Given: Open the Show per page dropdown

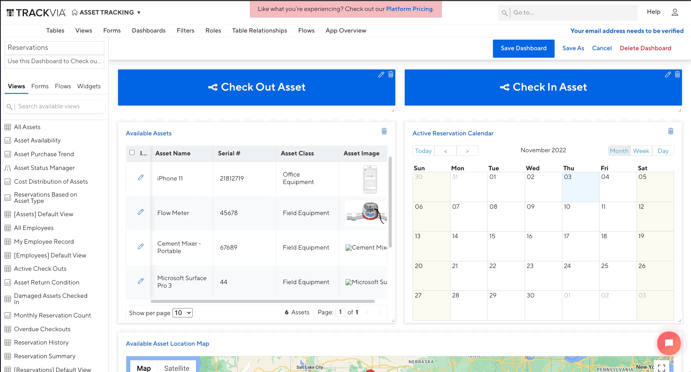Looking at the screenshot, I should (182, 313).
